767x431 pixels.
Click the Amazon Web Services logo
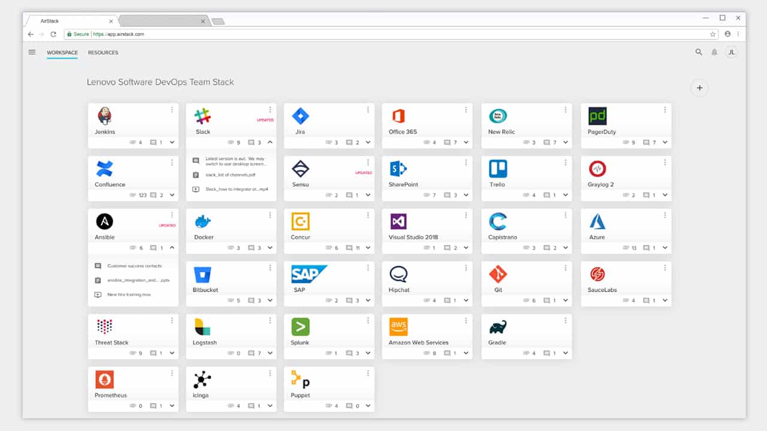398,327
